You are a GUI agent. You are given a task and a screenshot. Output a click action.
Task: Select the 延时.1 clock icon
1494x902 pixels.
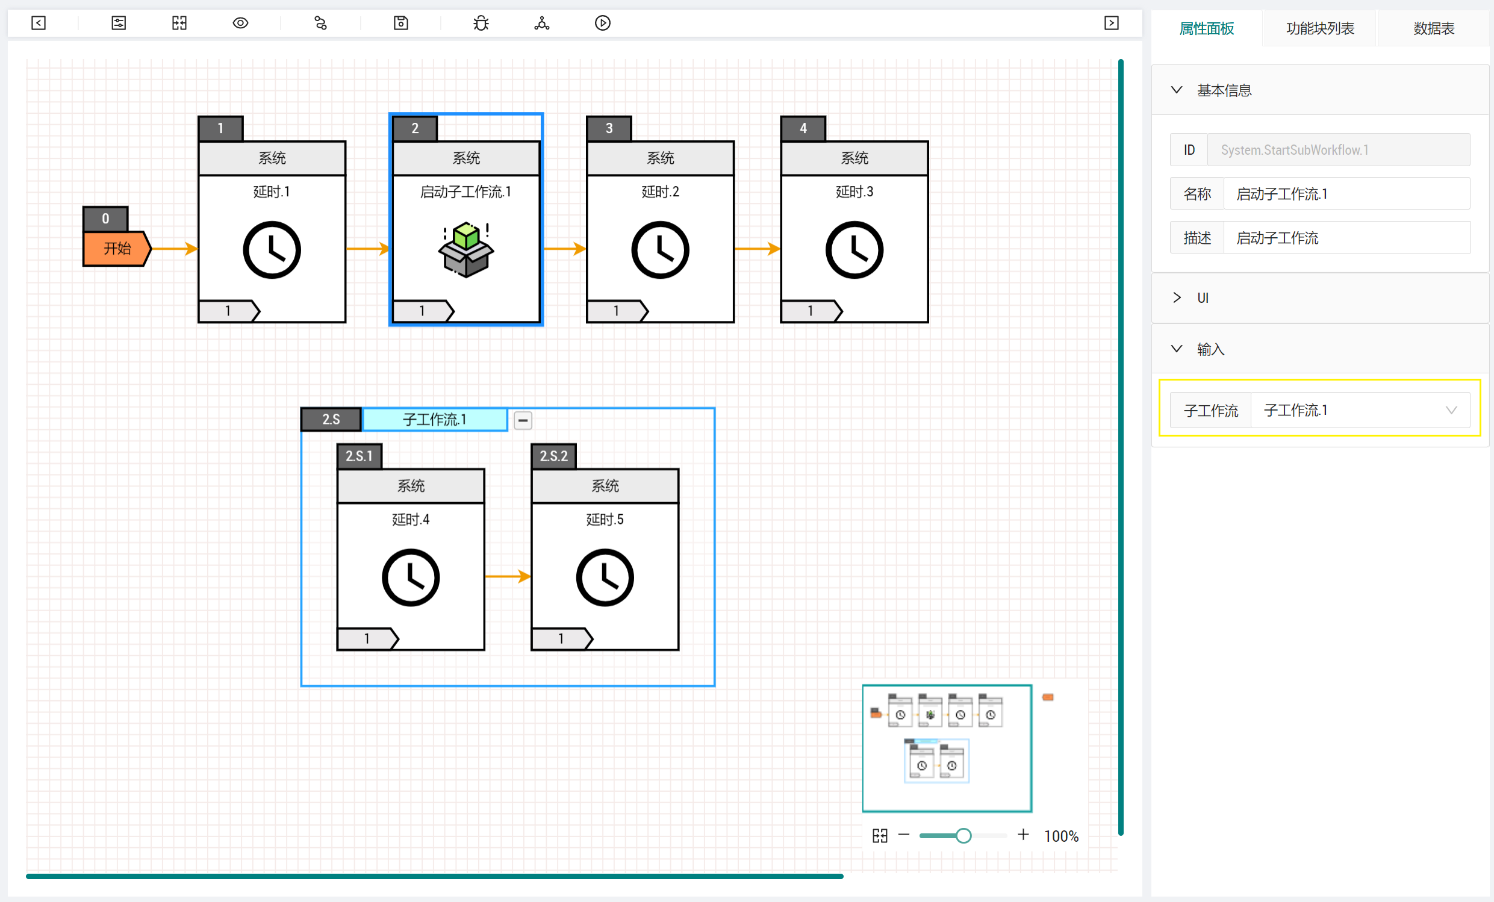tap(272, 250)
